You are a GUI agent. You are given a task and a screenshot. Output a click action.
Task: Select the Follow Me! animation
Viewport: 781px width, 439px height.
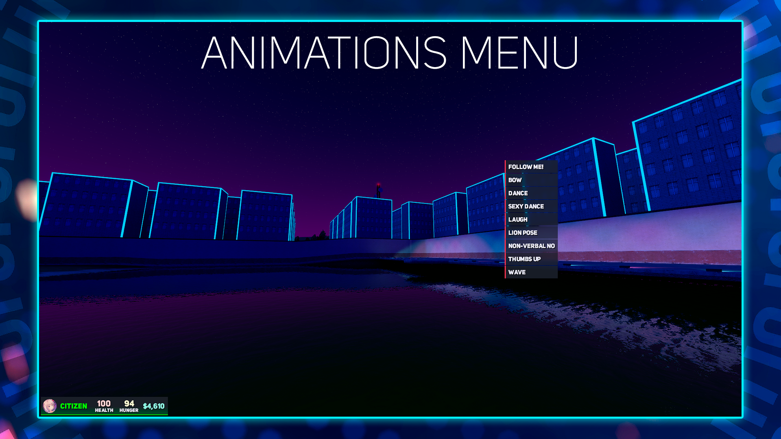pyautogui.click(x=531, y=167)
